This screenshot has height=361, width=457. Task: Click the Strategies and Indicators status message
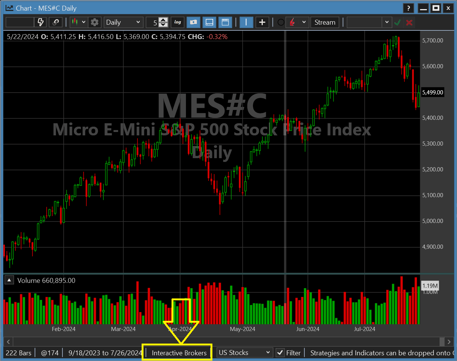pos(382,353)
